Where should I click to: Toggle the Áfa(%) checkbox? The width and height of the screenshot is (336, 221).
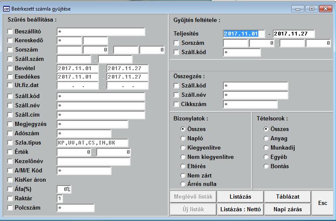(10, 189)
